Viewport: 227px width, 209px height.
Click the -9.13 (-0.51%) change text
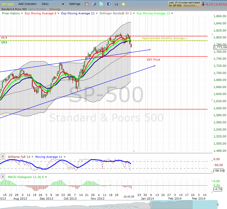216,4
